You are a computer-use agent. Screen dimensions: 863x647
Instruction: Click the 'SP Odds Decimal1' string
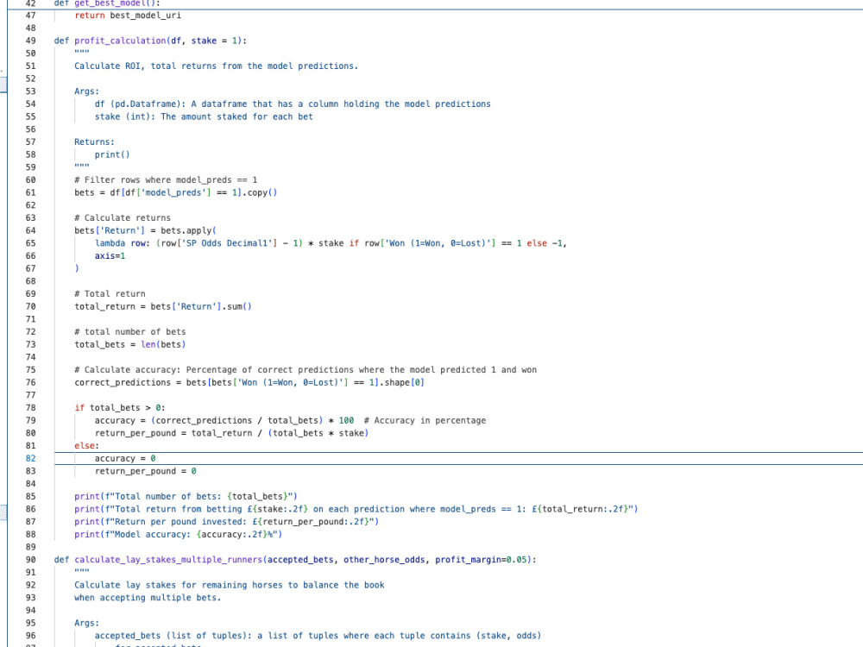point(229,243)
